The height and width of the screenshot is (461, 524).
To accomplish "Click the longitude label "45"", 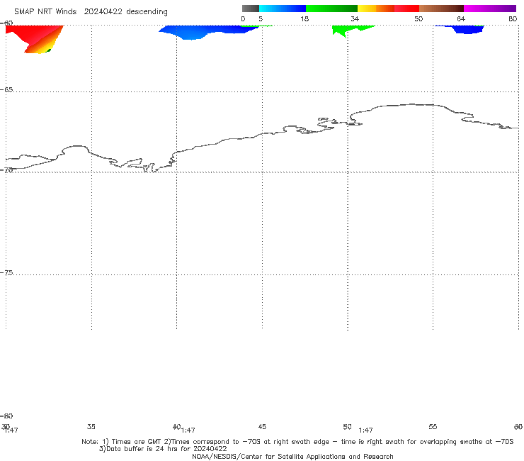I will click(x=262, y=426).
